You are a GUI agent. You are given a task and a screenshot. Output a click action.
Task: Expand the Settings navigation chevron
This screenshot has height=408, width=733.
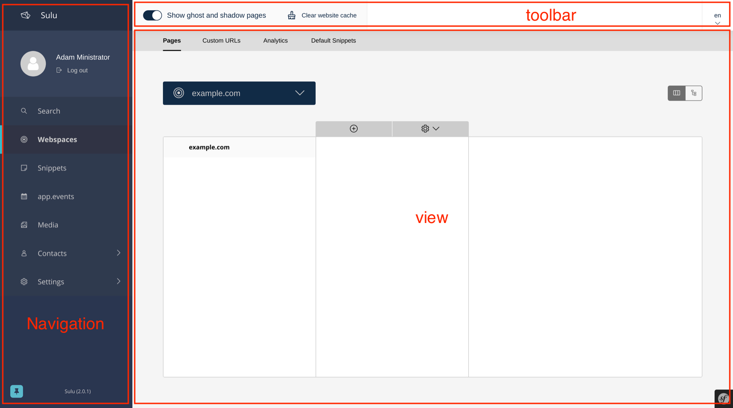point(119,281)
